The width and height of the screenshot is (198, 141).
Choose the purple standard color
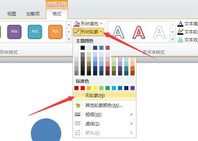pyautogui.click(x=132, y=88)
